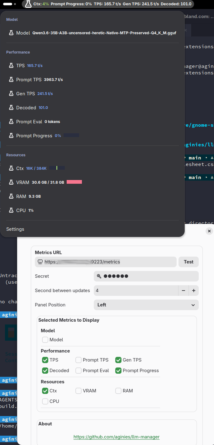Click the flask icon beside Decoded 101.0
This screenshot has height=445, width=214.
[x=11, y=108]
